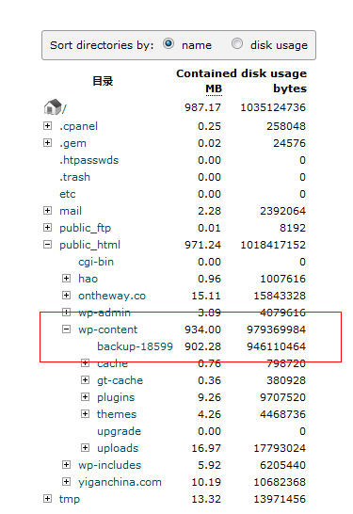Open the gt-cache folder link
The height and width of the screenshot is (514, 353).
[x=120, y=380]
